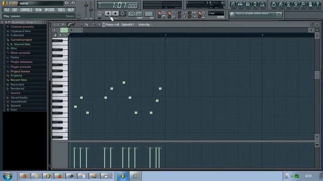
Task: Open the TOOLS menu
Action: (61, 10)
